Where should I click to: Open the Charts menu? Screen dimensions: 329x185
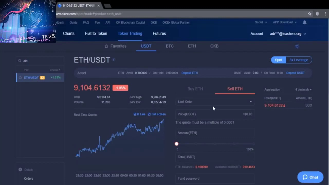[69, 34]
